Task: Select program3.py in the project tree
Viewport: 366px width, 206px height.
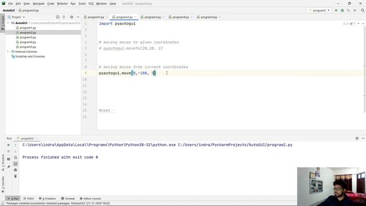Action: pyautogui.click(x=28, y=37)
